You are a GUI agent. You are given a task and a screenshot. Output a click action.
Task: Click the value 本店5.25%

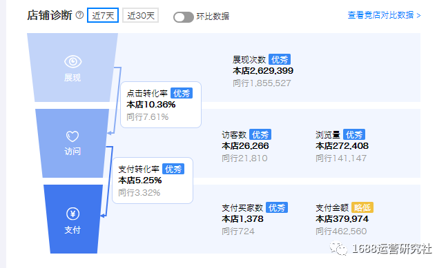click(x=140, y=181)
